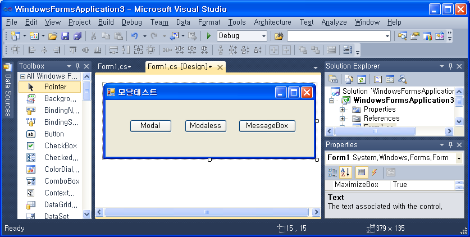Select the Pointer tool in the Toolbox
The height and width of the screenshot is (237, 470).
pos(50,87)
